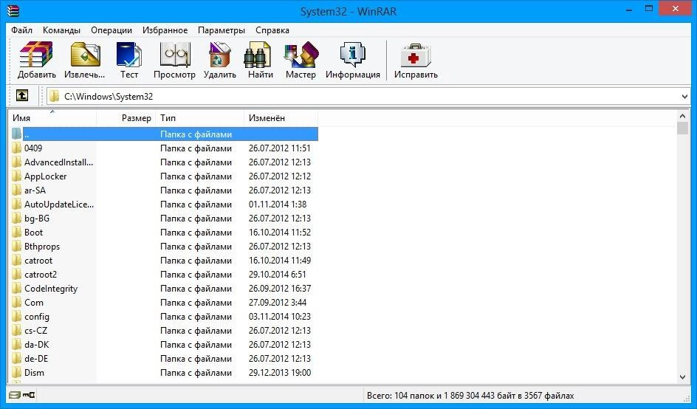Open the Параметры menu

coord(222,30)
